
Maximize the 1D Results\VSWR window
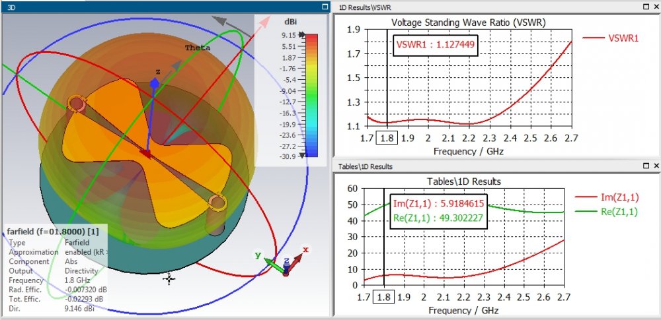coord(646,7)
